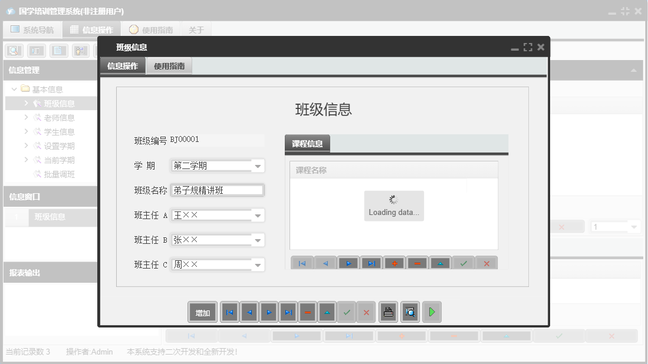Cancel edits with red X icon

(x=366, y=312)
